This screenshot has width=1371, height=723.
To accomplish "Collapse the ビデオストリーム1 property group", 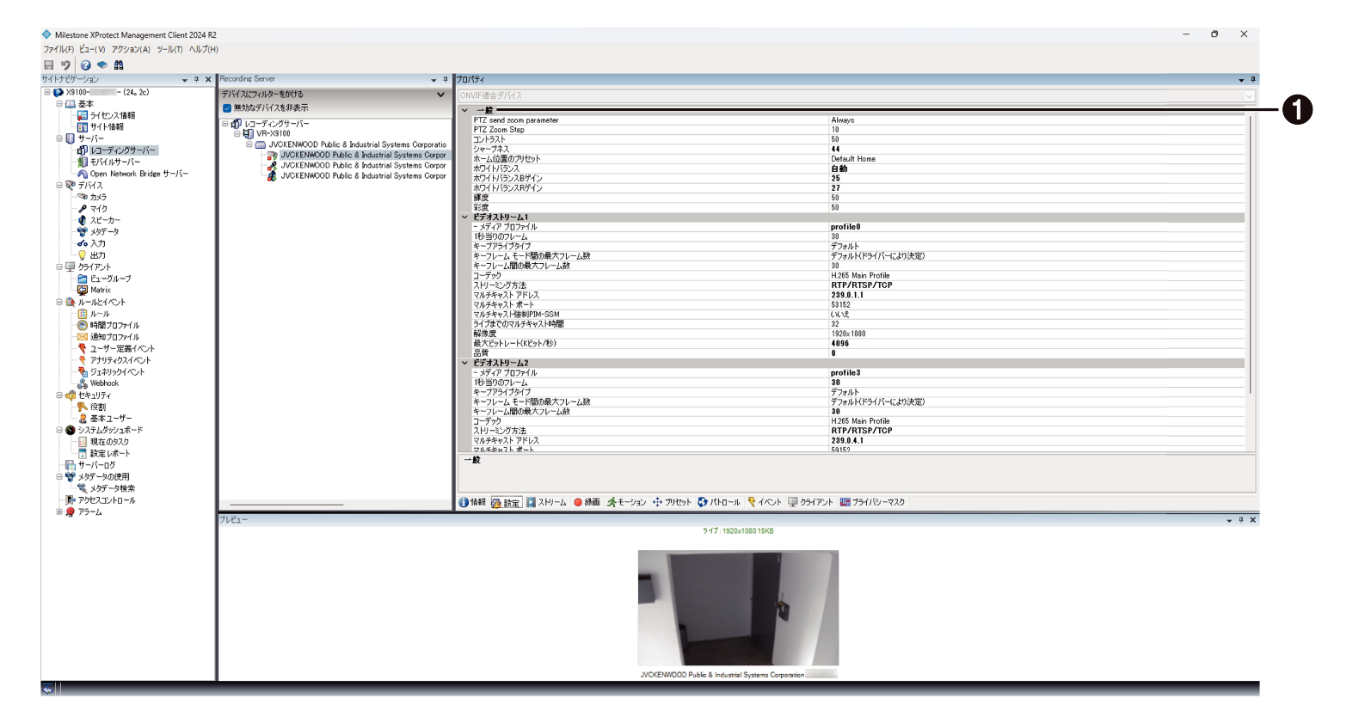I will [465, 218].
